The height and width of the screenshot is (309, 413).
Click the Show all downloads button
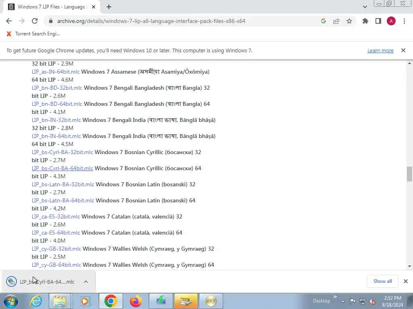tap(382, 281)
